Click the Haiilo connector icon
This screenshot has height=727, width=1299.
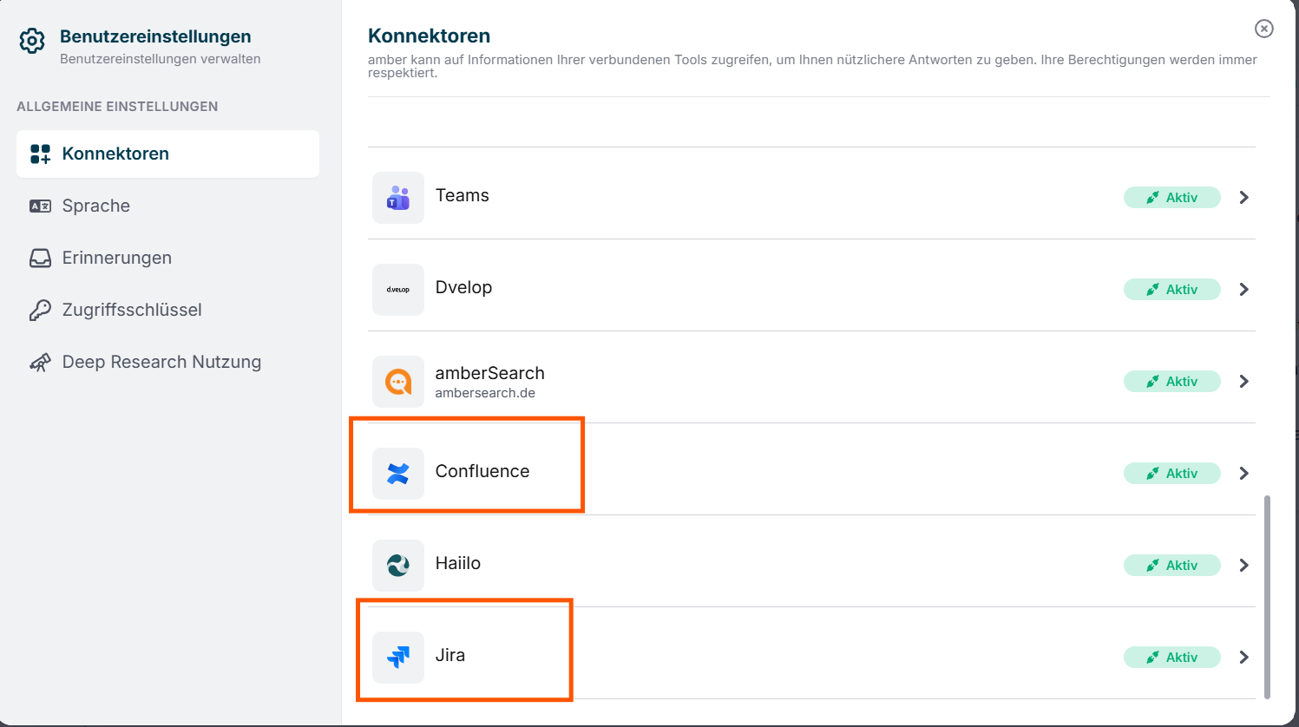(398, 566)
